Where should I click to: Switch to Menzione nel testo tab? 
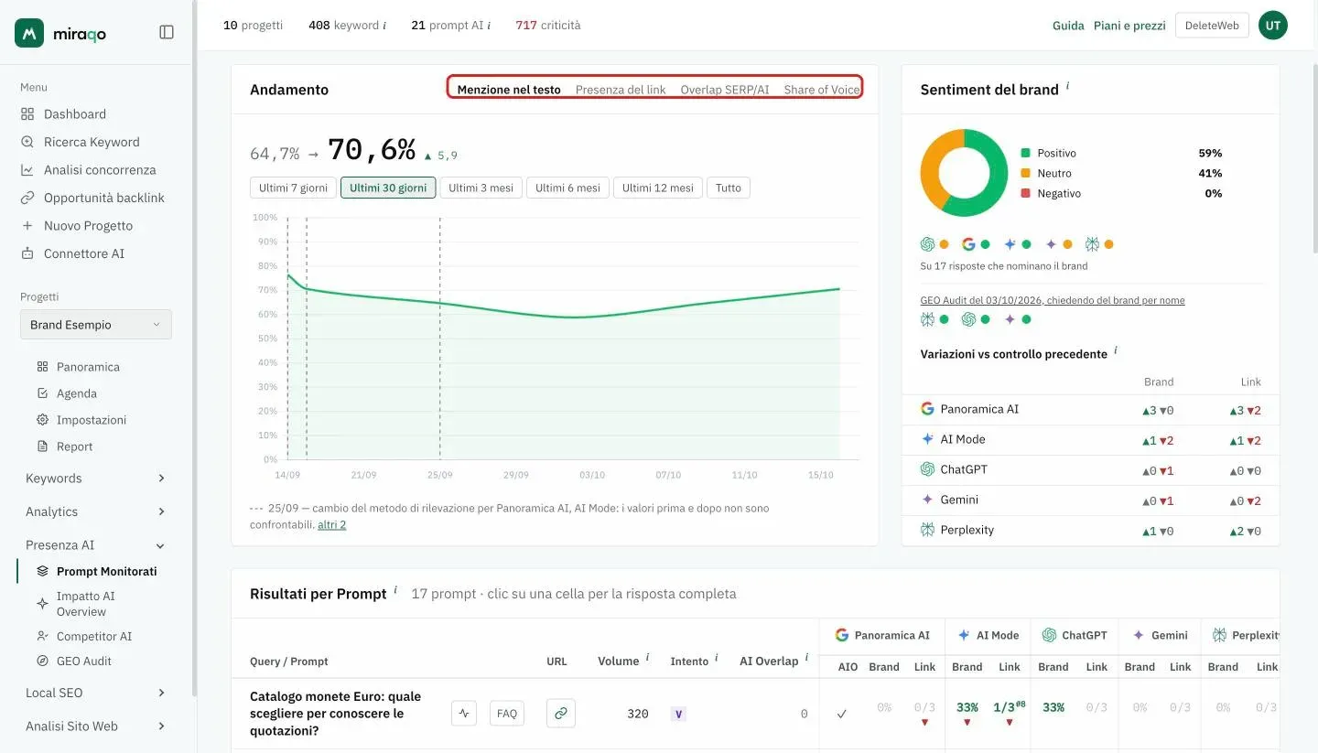click(509, 90)
